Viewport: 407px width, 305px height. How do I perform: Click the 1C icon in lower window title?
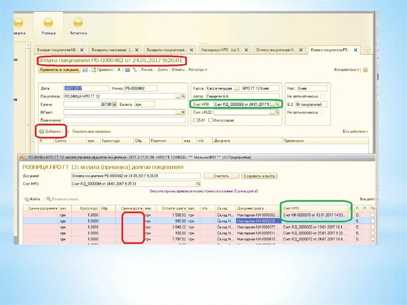tap(22, 157)
